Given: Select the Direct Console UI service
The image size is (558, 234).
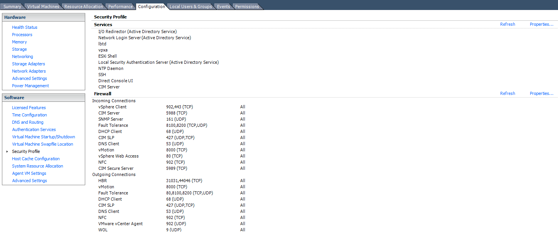Looking at the screenshot, I should point(116,81).
